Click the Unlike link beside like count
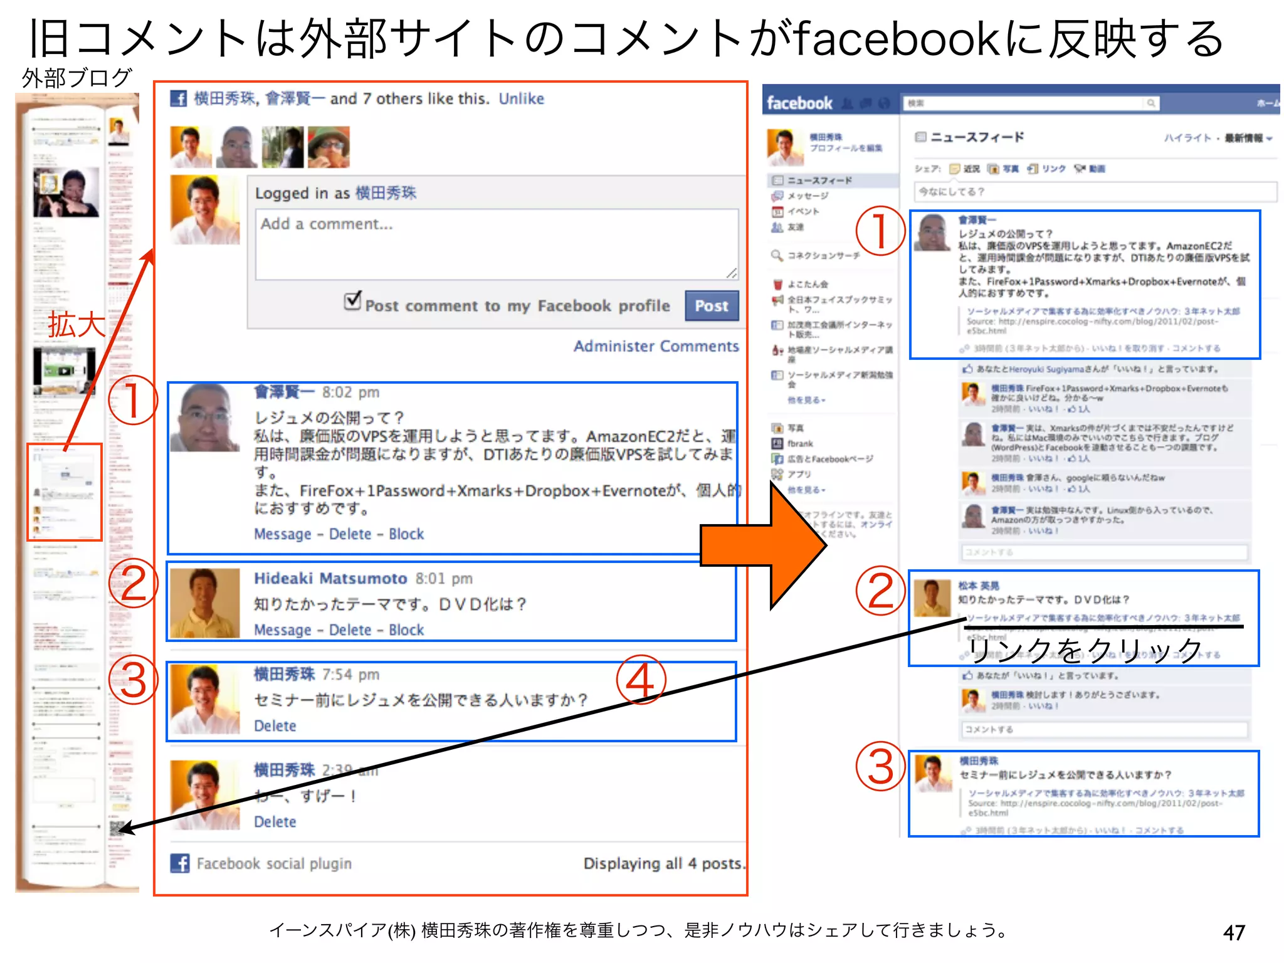This screenshot has height=963, width=1284. pos(521,99)
